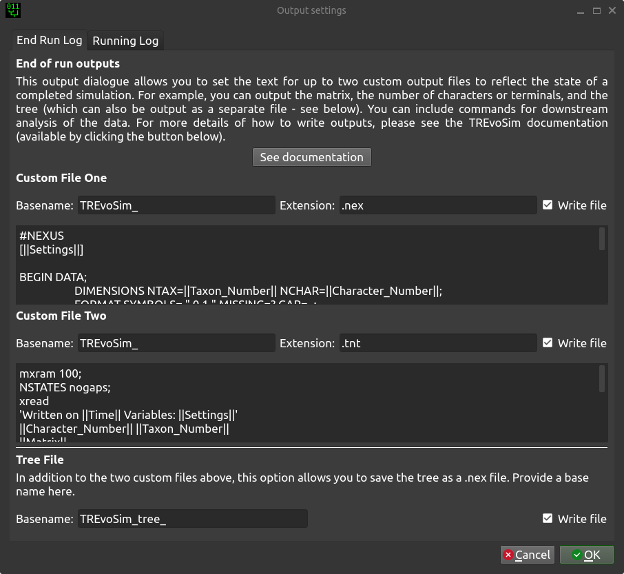Click the 'Custom File Two' heading
Screen dimensions: 624x574
pos(61,316)
